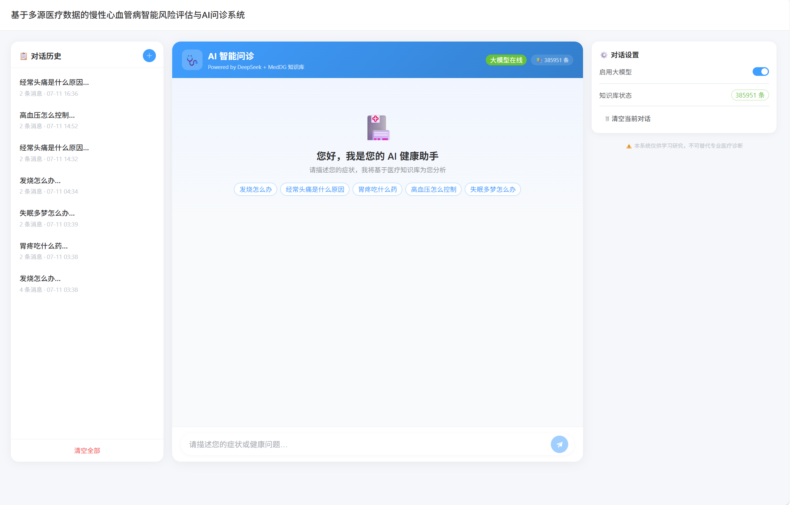Click the stethoscope AI consultation icon
The height and width of the screenshot is (505, 791).
[192, 60]
